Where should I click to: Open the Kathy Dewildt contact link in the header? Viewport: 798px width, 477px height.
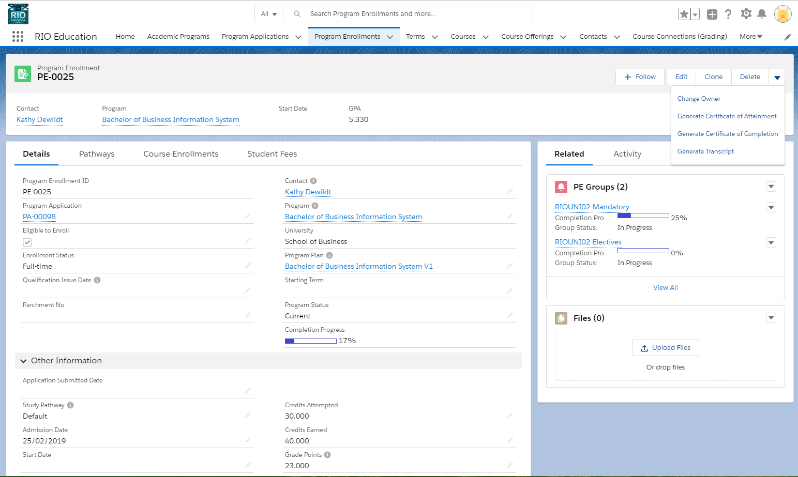[40, 120]
